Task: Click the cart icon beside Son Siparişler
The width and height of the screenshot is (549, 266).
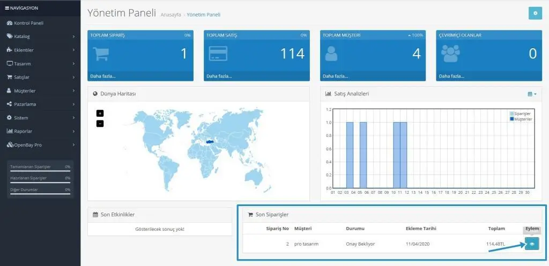Action: [x=250, y=215]
